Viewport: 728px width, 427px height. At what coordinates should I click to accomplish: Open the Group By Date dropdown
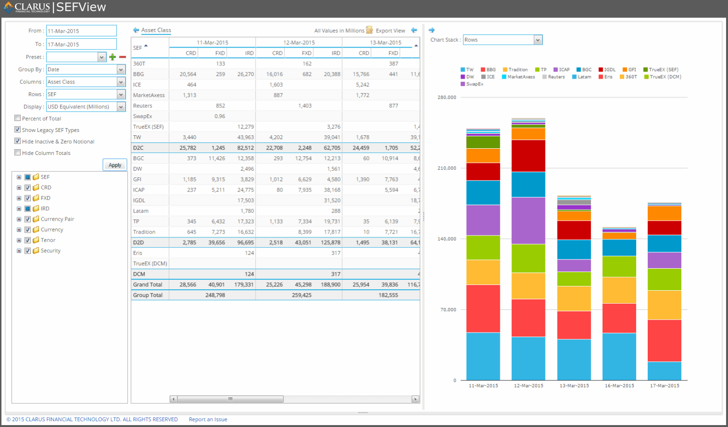[121, 70]
